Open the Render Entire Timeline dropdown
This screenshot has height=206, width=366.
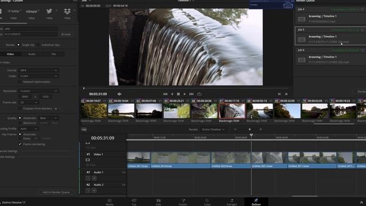pyautogui.click(x=213, y=129)
